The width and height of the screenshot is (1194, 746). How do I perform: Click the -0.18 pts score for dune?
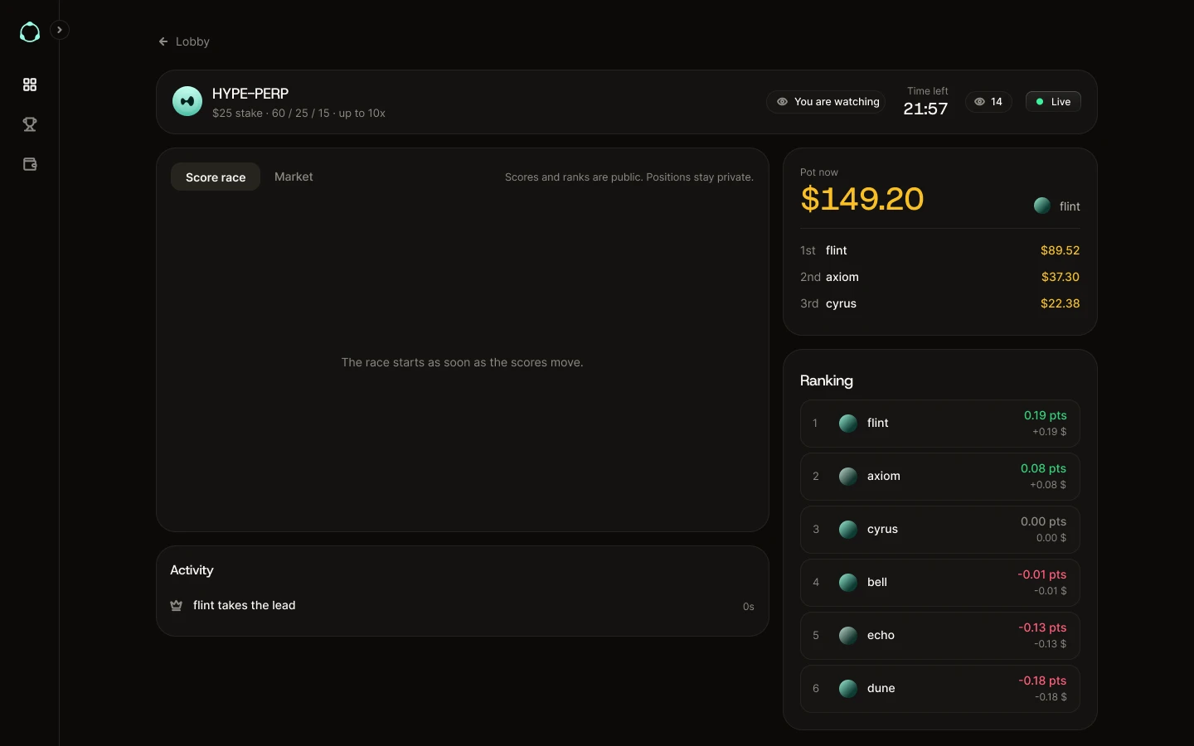point(1042,681)
